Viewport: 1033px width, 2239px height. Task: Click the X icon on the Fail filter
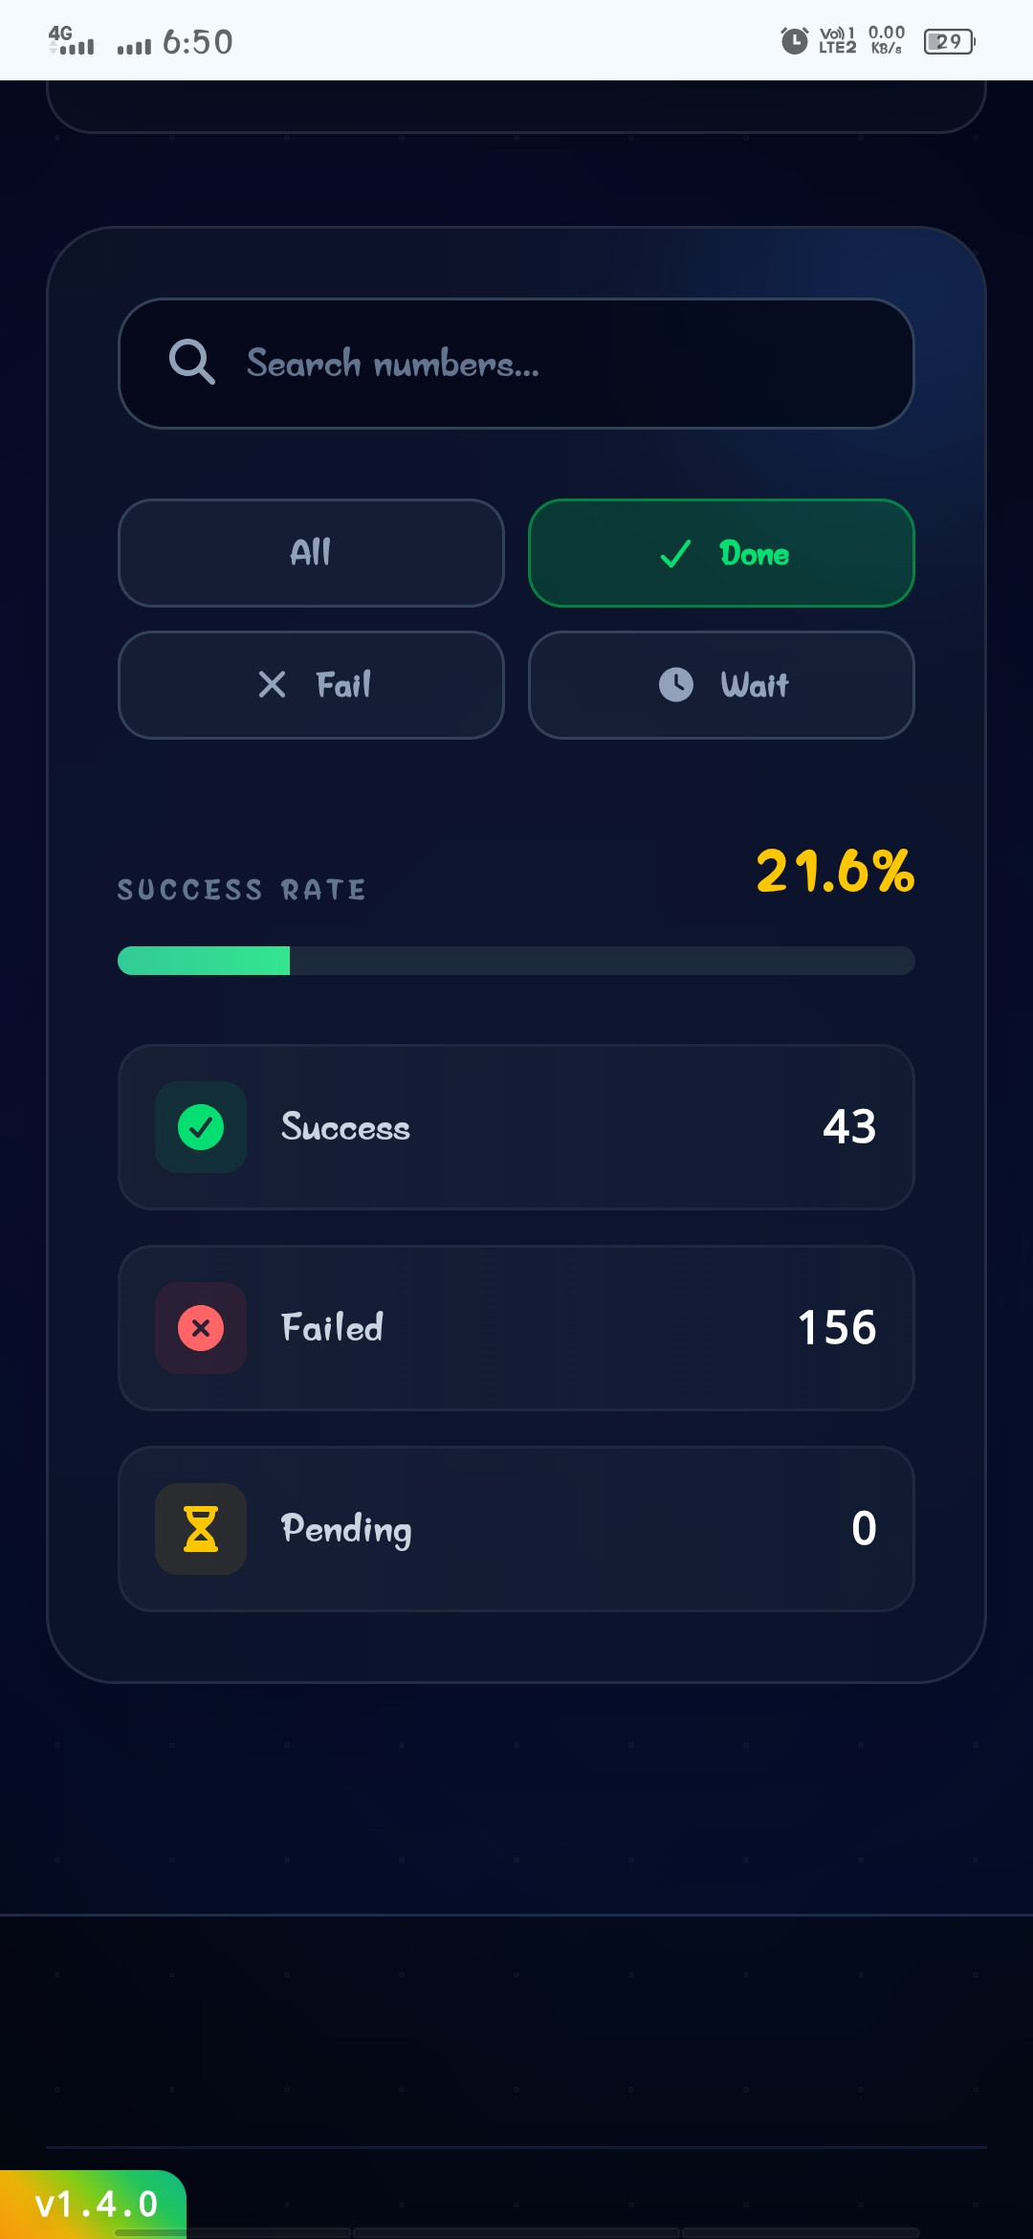pyautogui.click(x=273, y=685)
